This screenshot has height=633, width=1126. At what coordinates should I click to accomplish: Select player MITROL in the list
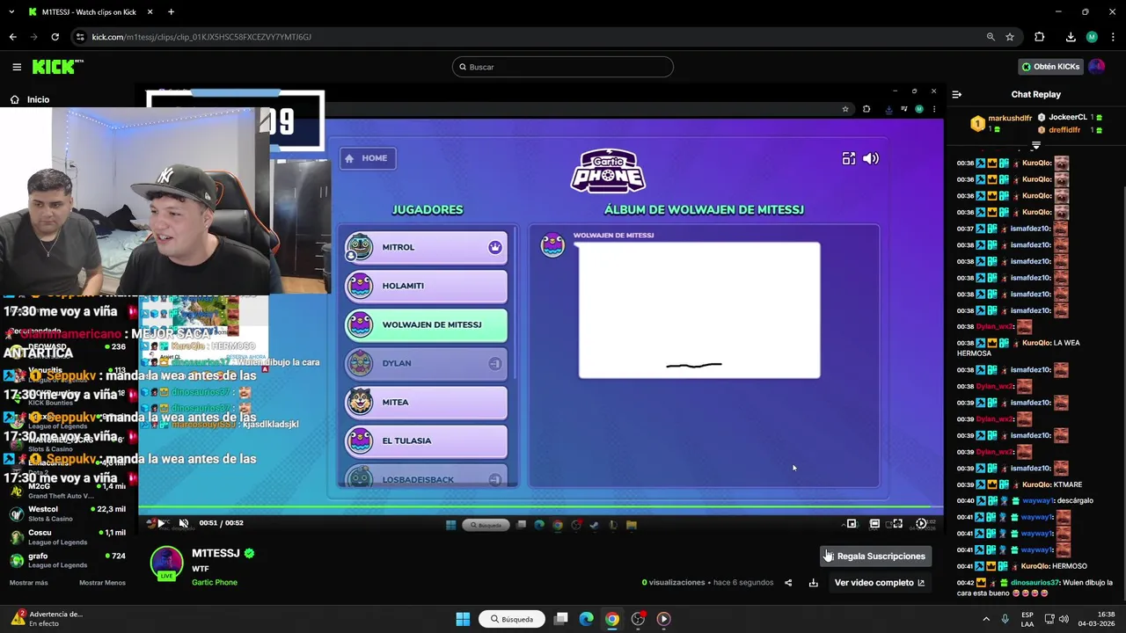[426, 247]
